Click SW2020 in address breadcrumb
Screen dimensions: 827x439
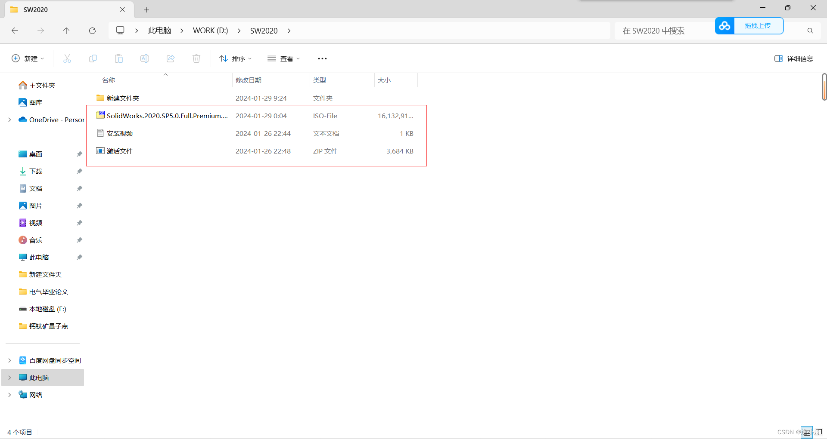pos(264,31)
